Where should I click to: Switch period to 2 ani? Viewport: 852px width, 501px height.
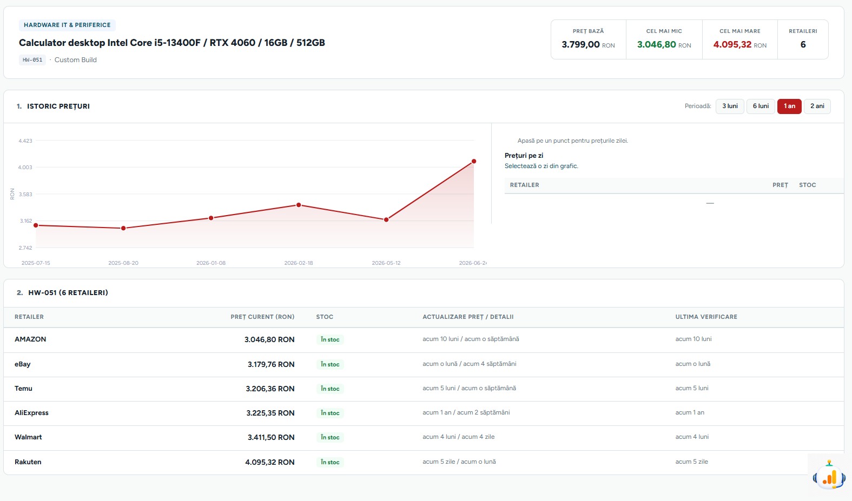(817, 106)
